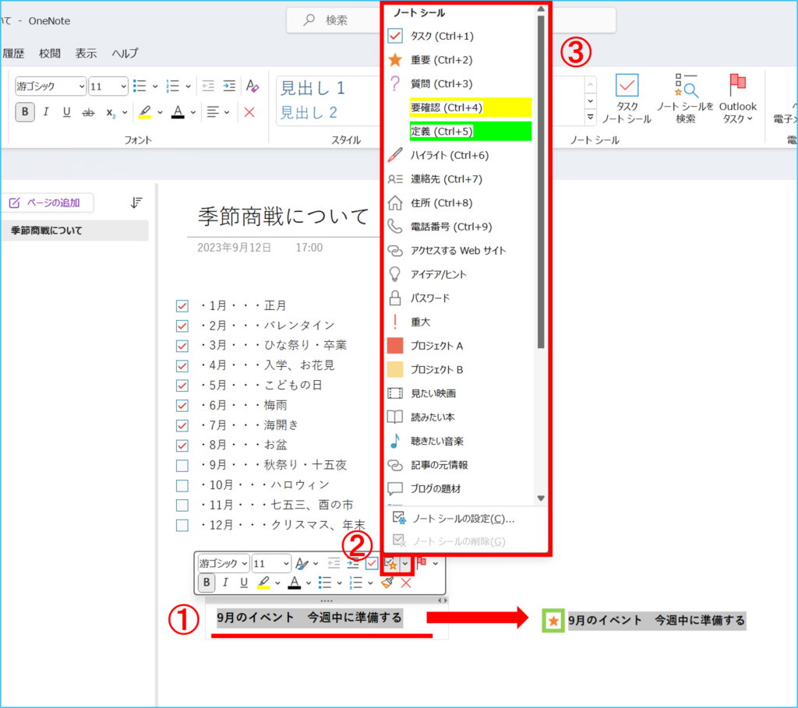
Task: Clear formatting with the red X icon
Action: click(x=405, y=583)
